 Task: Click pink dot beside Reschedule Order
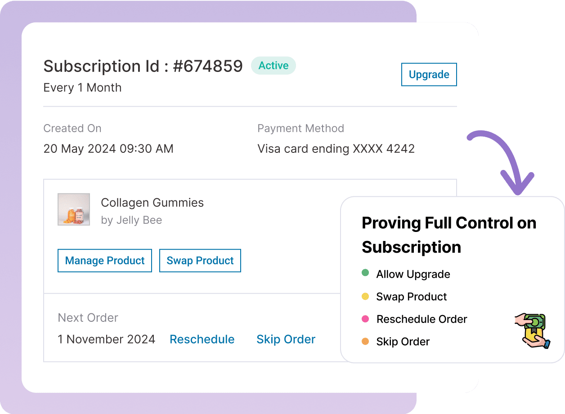click(x=365, y=319)
